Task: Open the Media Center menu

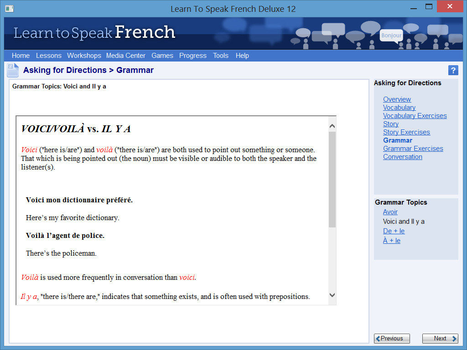Action: click(x=126, y=56)
